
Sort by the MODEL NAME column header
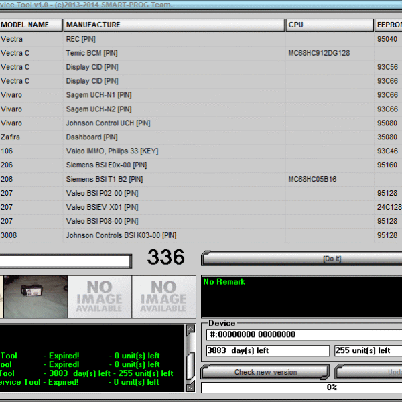click(31, 25)
